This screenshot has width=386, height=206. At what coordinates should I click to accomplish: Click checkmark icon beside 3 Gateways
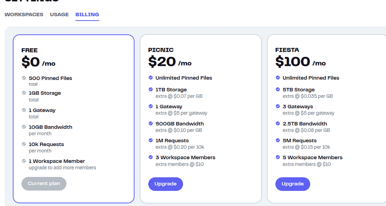tap(278, 106)
